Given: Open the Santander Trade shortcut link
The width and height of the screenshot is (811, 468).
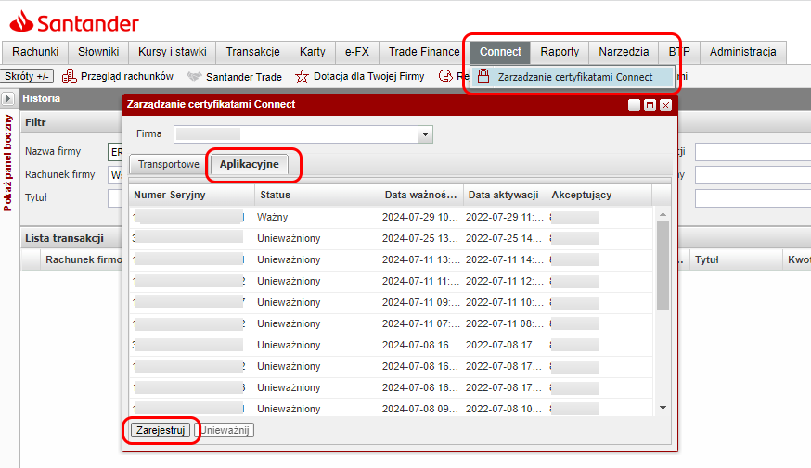Looking at the screenshot, I should [244, 77].
